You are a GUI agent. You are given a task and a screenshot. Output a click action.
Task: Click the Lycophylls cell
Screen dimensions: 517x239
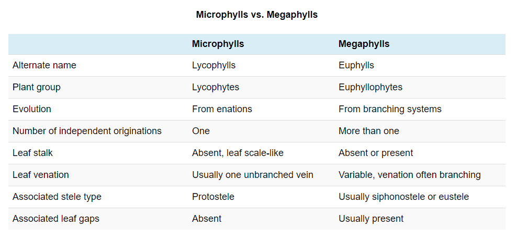[213, 65]
